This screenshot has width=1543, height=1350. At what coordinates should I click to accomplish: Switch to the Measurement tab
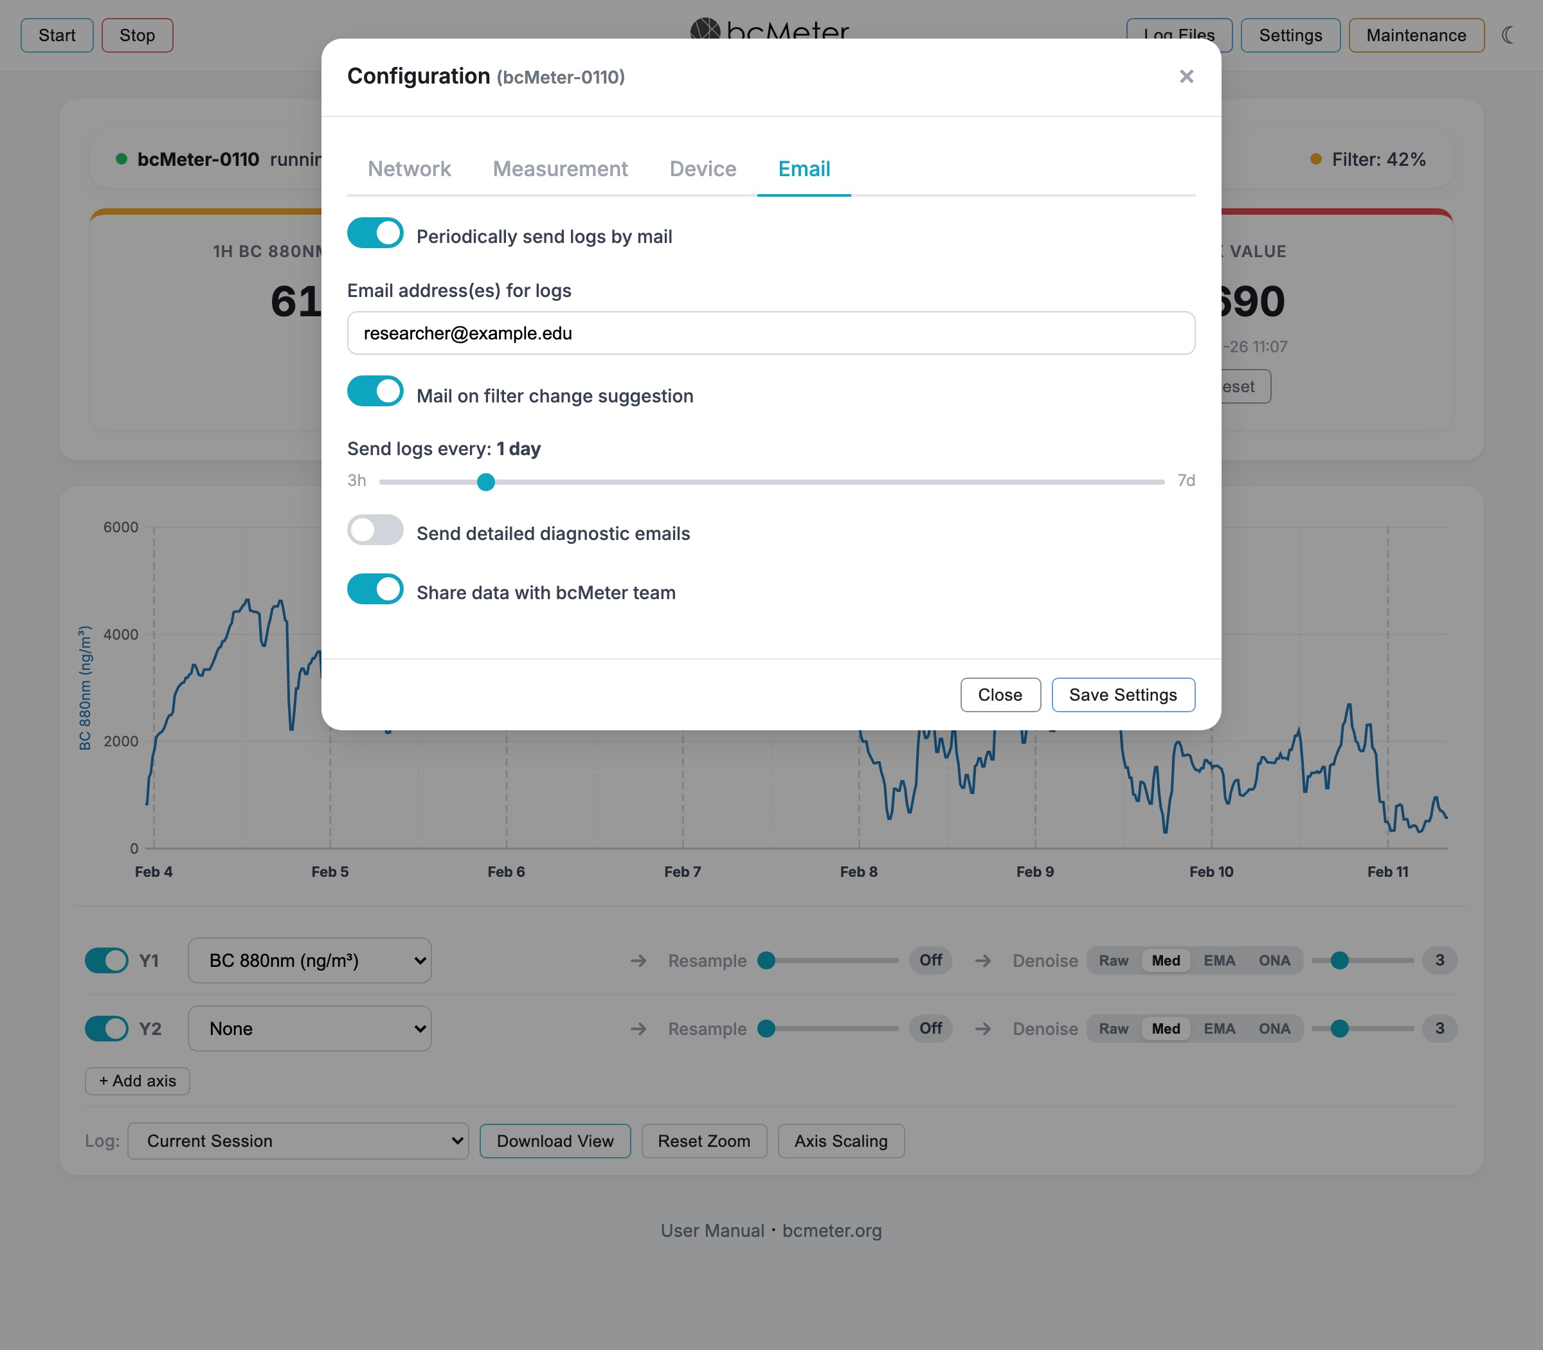click(560, 168)
